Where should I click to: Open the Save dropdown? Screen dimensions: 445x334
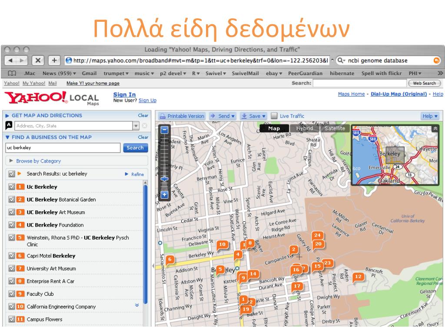point(253,116)
